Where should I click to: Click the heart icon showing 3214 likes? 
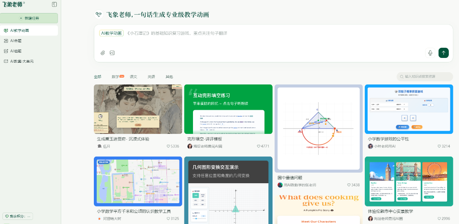[x=439, y=146]
